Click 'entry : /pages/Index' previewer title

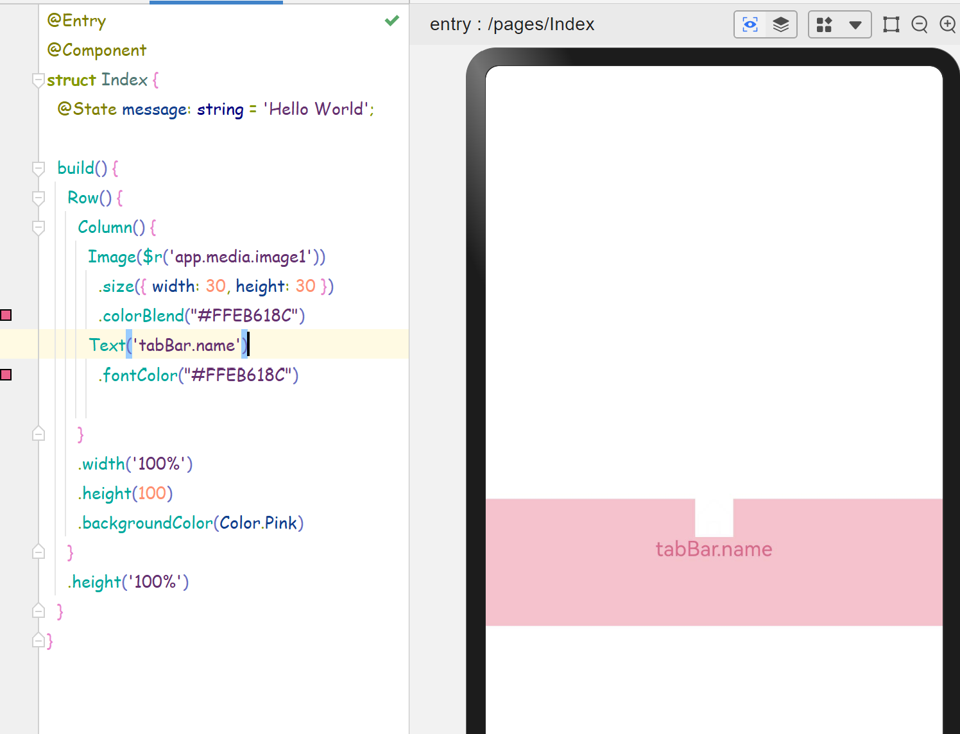(512, 24)
